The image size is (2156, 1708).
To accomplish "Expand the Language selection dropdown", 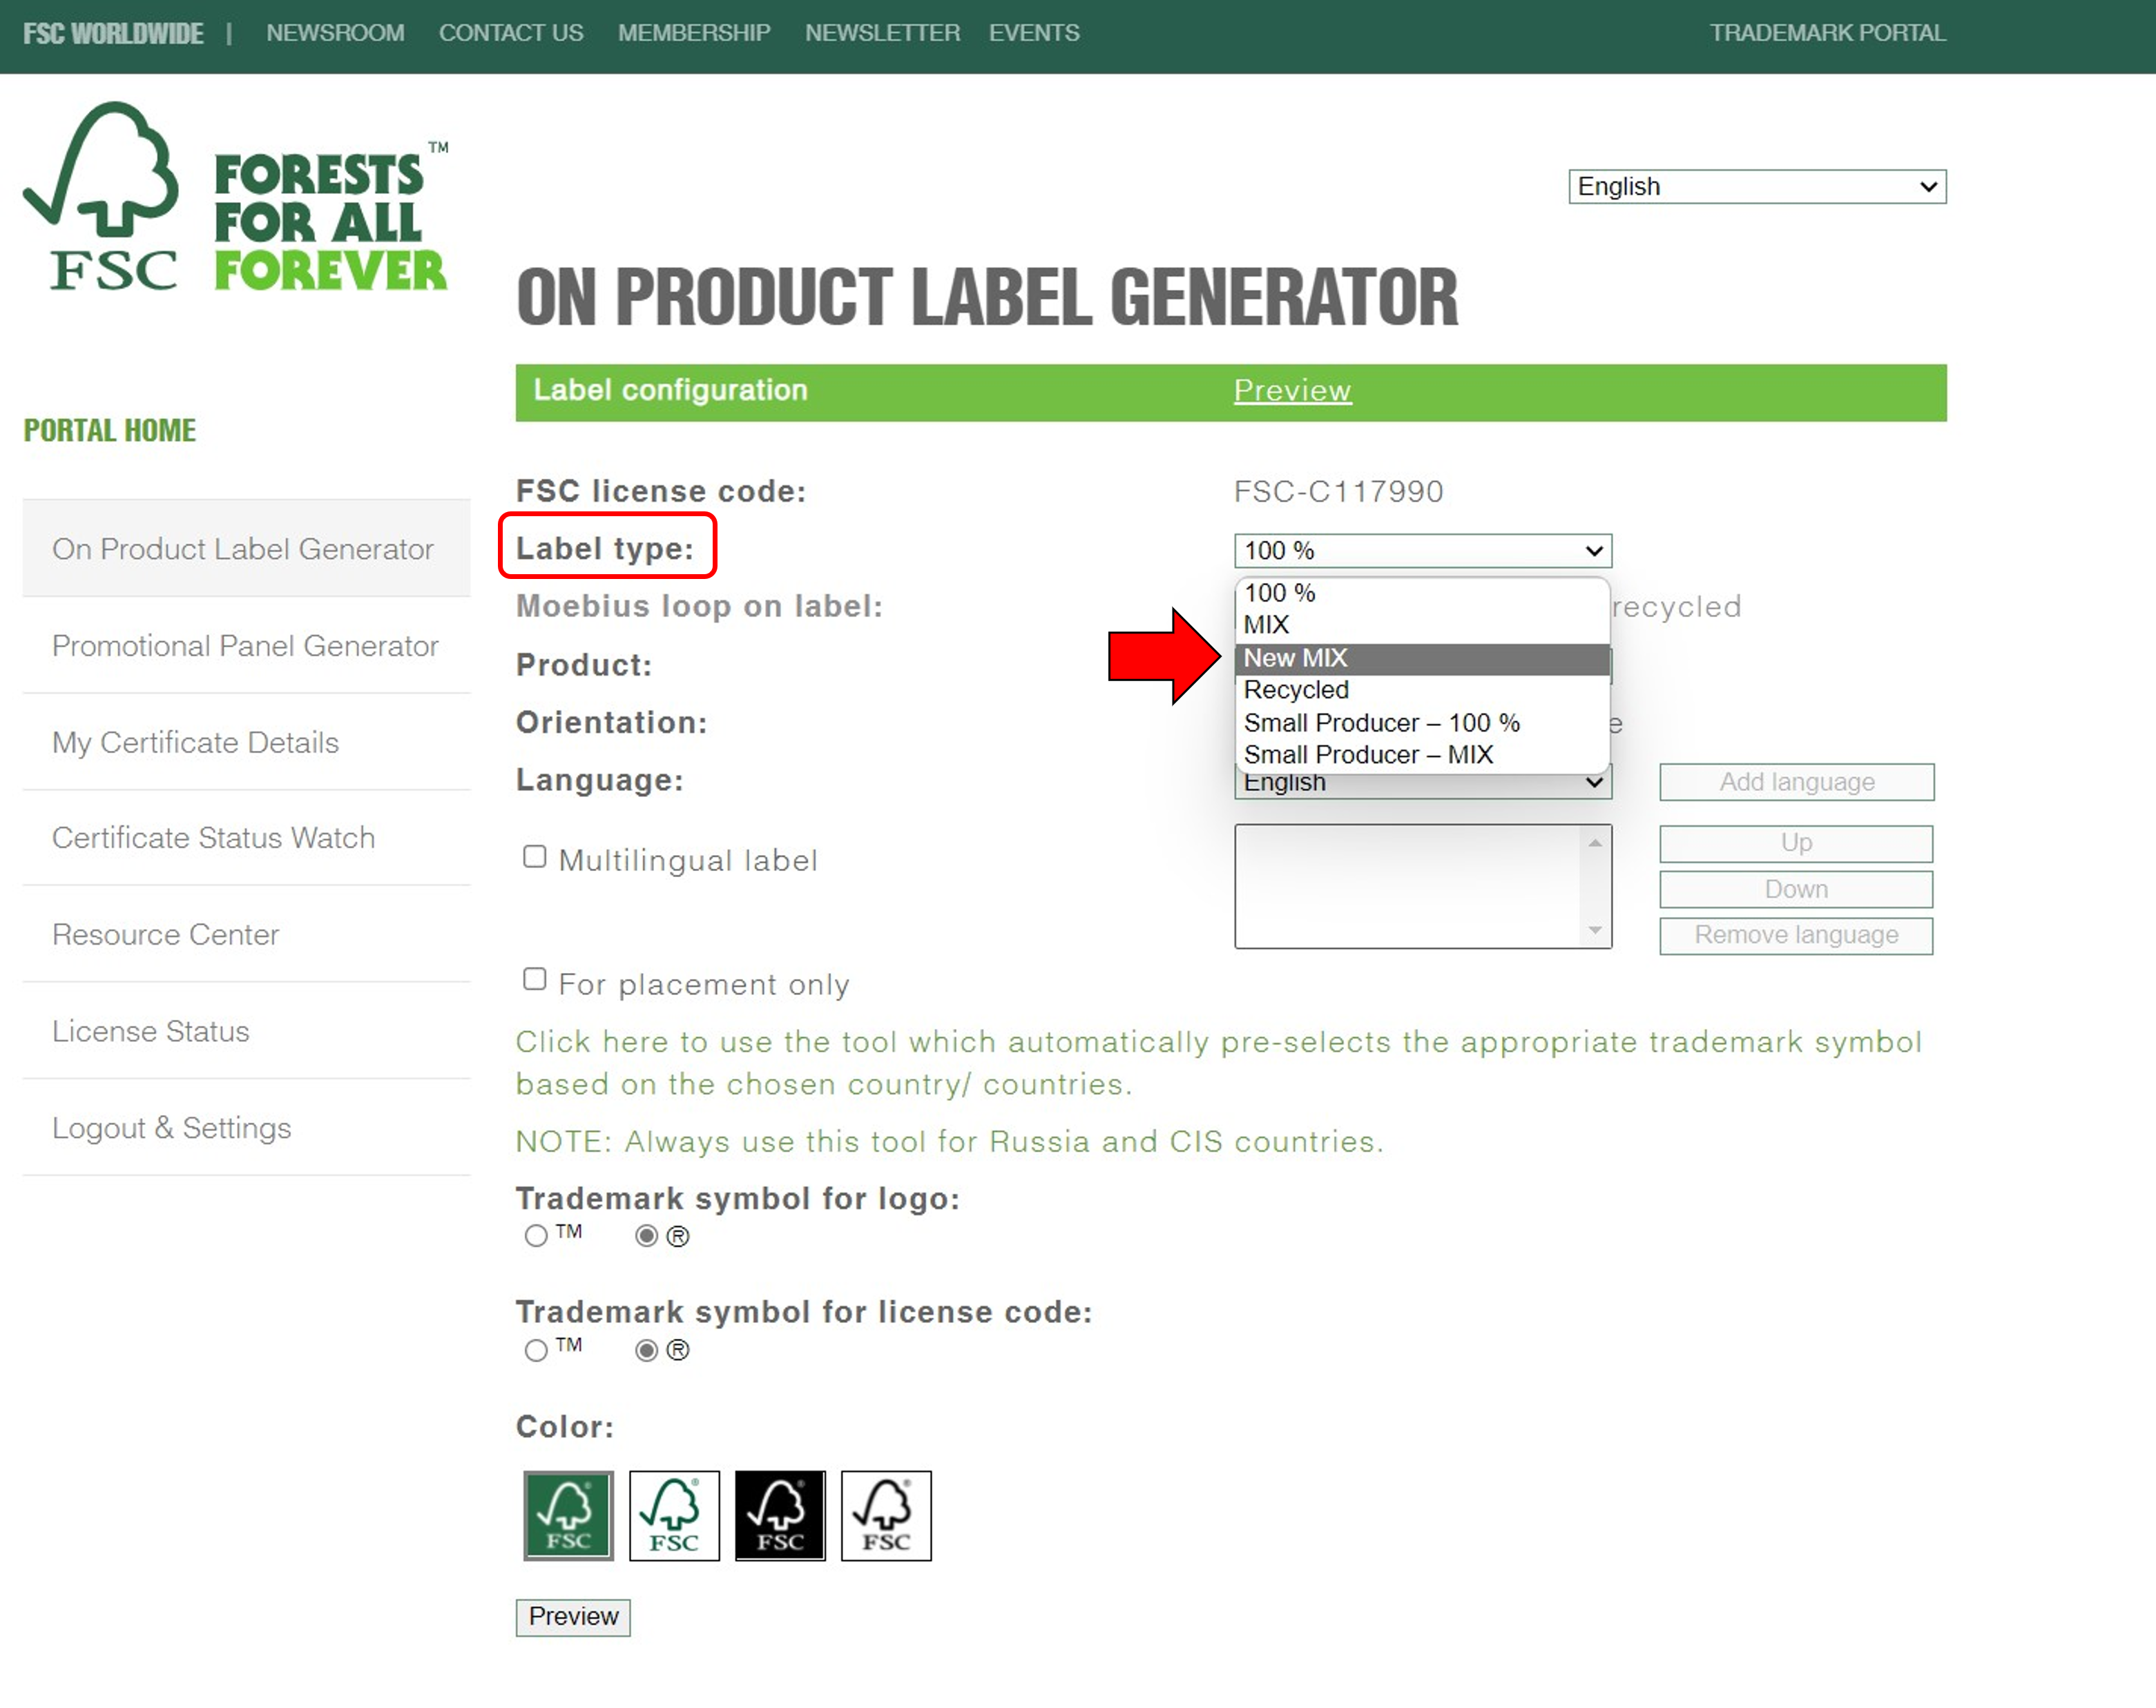I will point(1421,781).
